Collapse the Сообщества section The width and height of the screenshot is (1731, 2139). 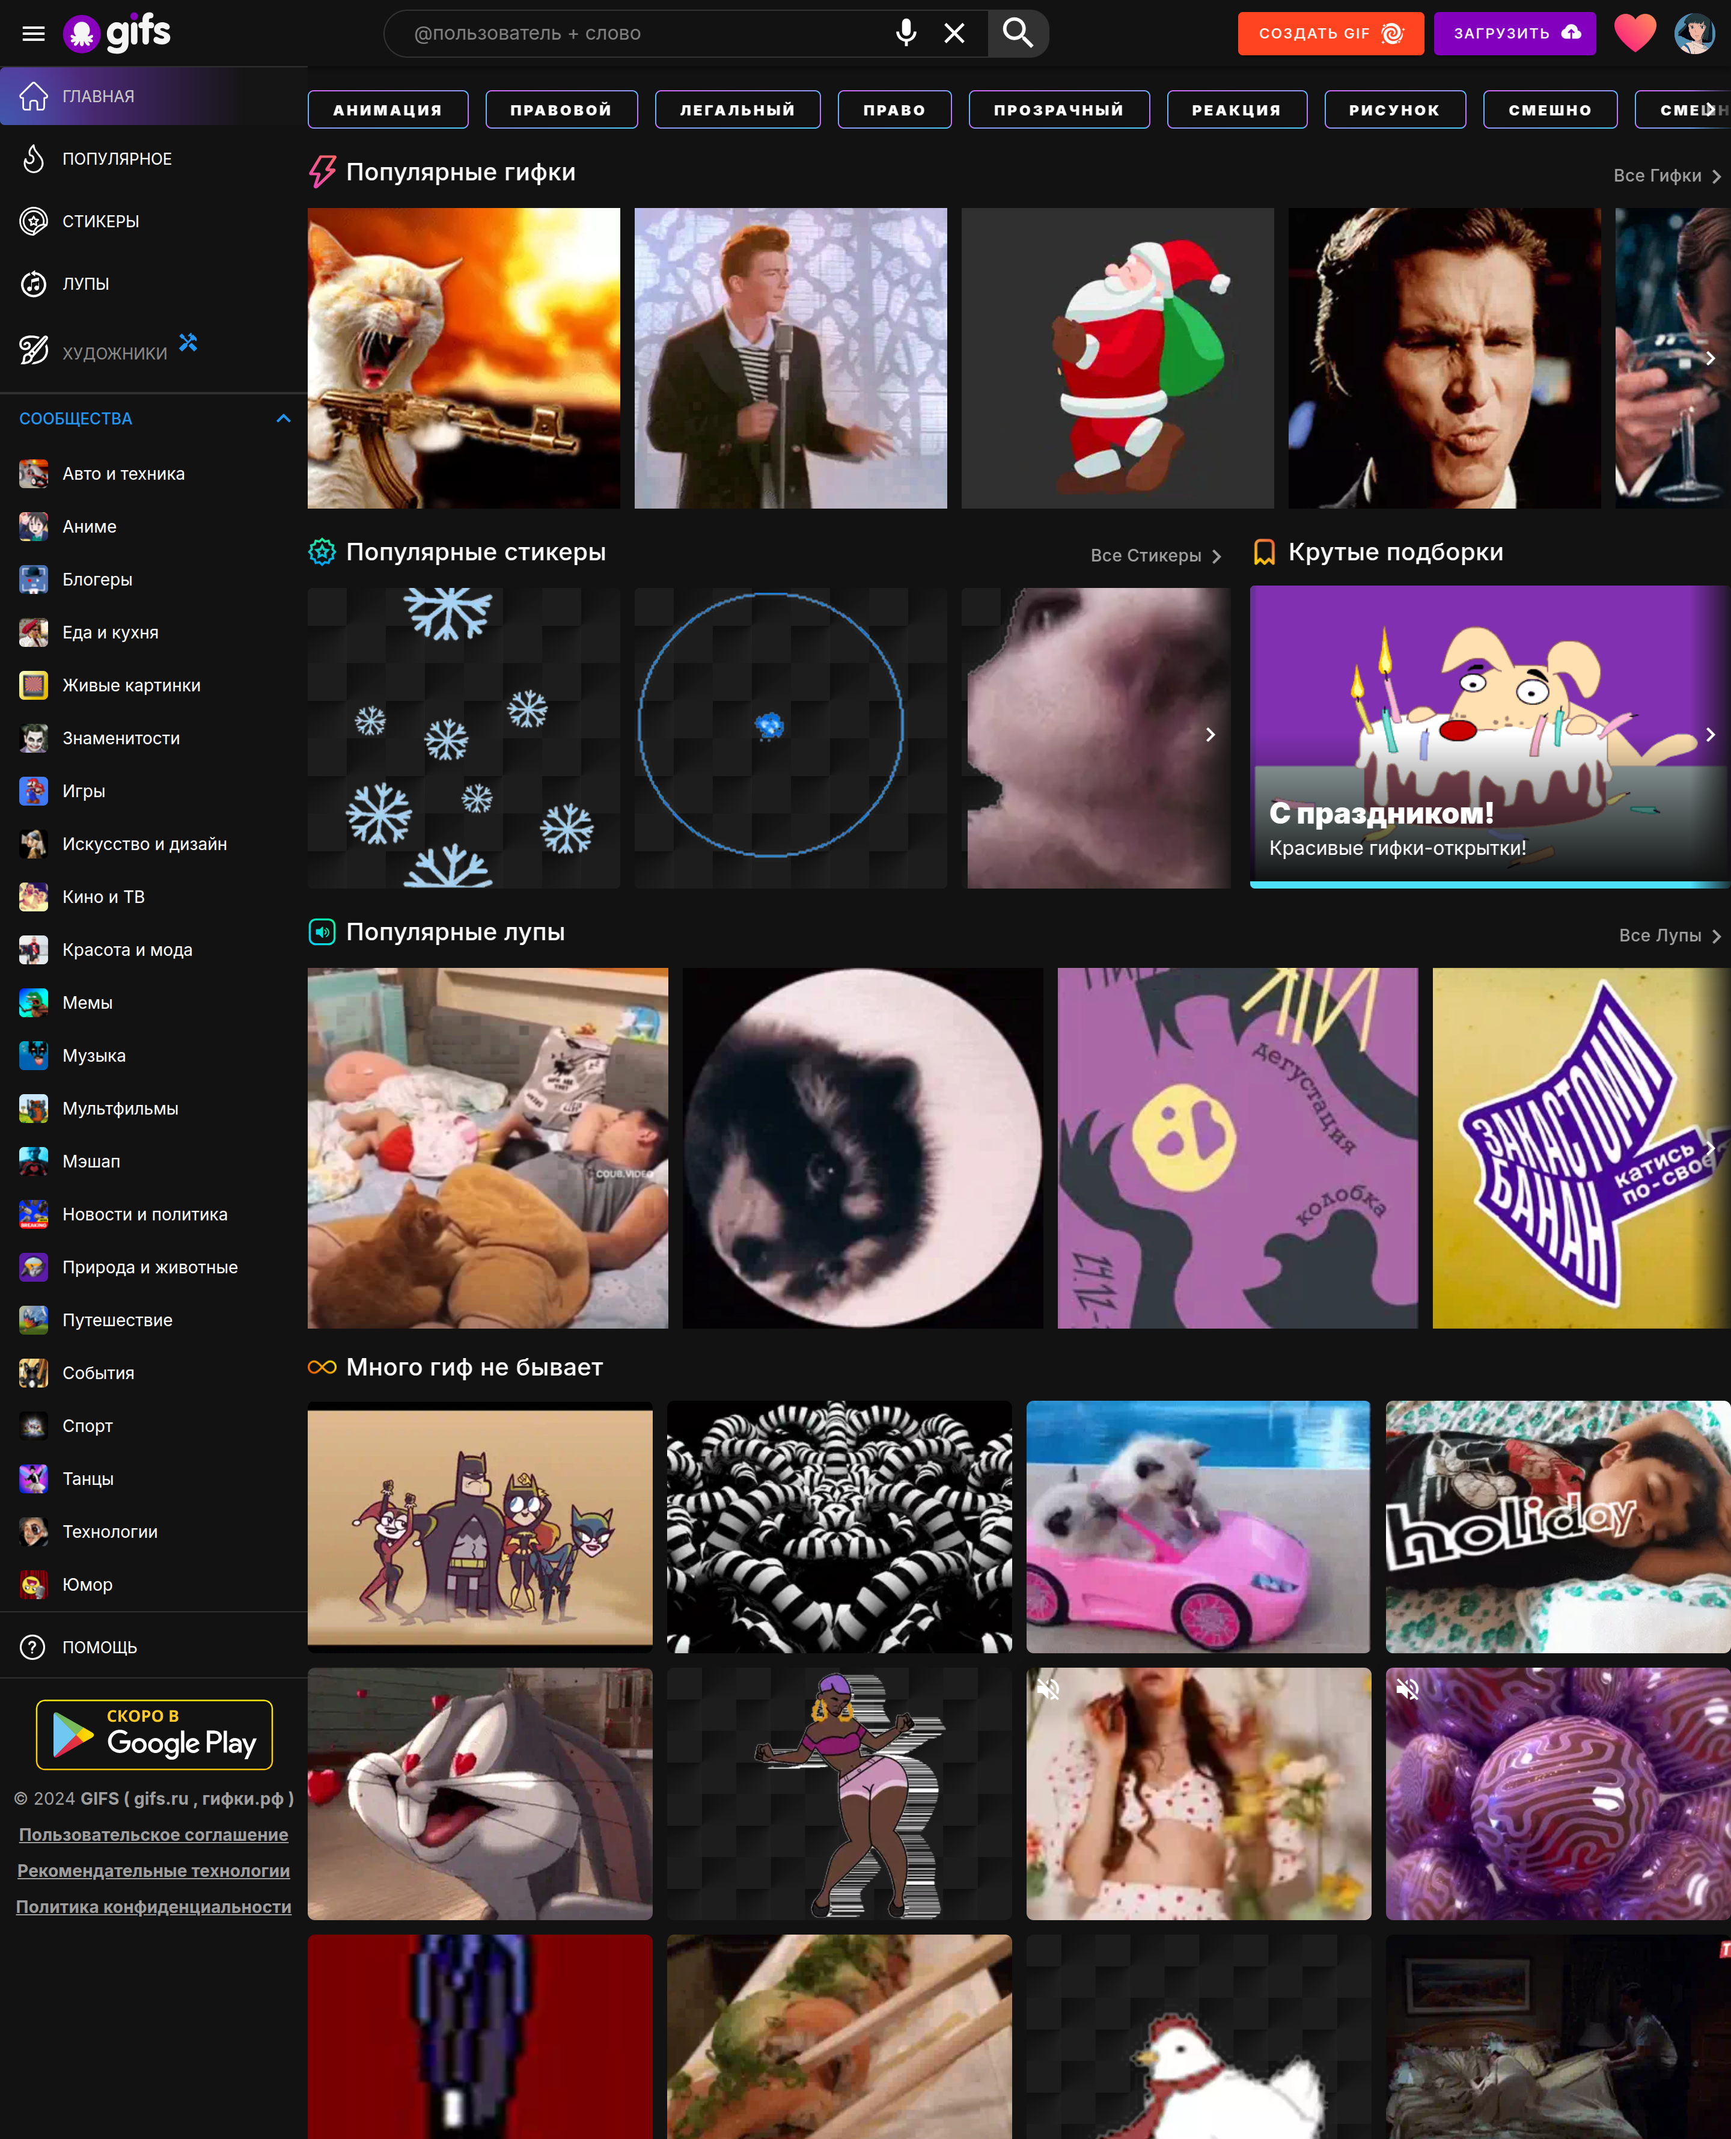pos(283,419)
